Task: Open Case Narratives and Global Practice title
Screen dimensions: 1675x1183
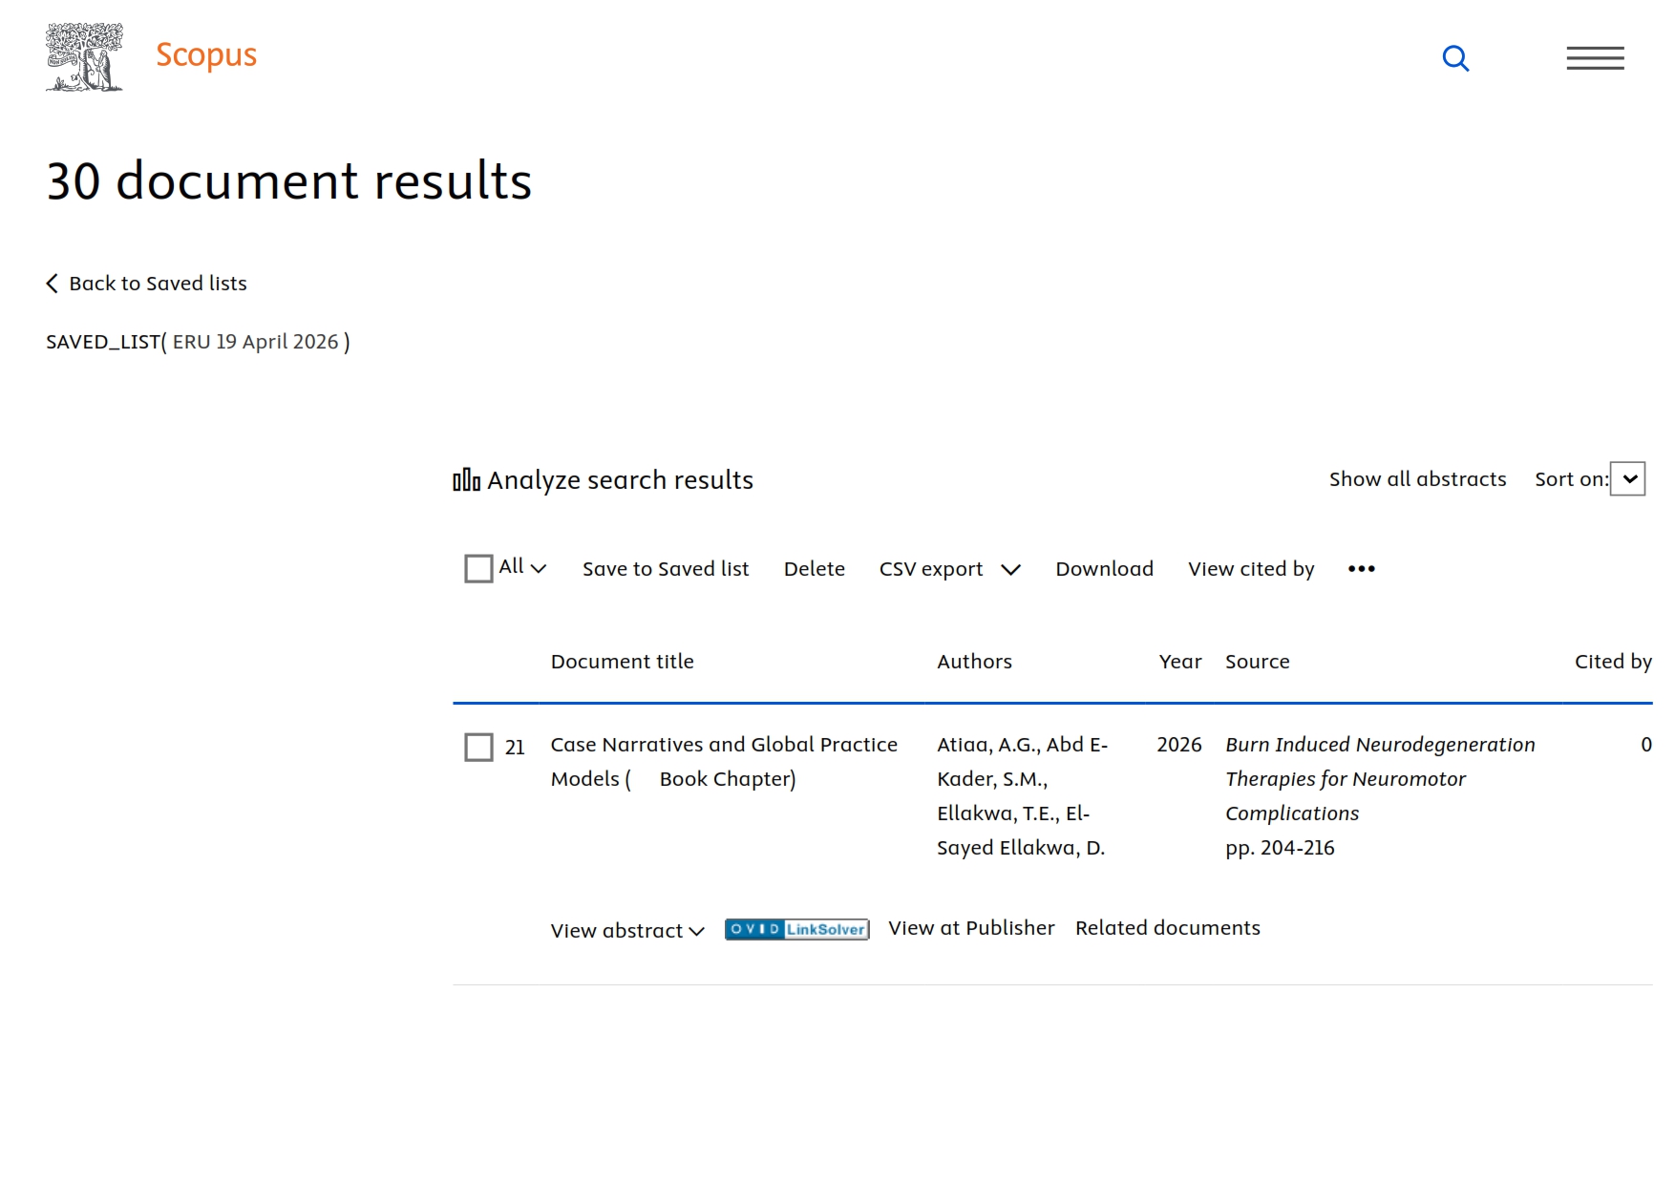Action: (723, 745)
